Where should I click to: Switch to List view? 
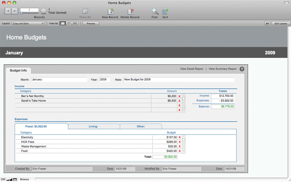(x=69, y=23)
